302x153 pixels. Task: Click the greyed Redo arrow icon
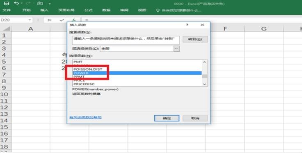[28, 3]
